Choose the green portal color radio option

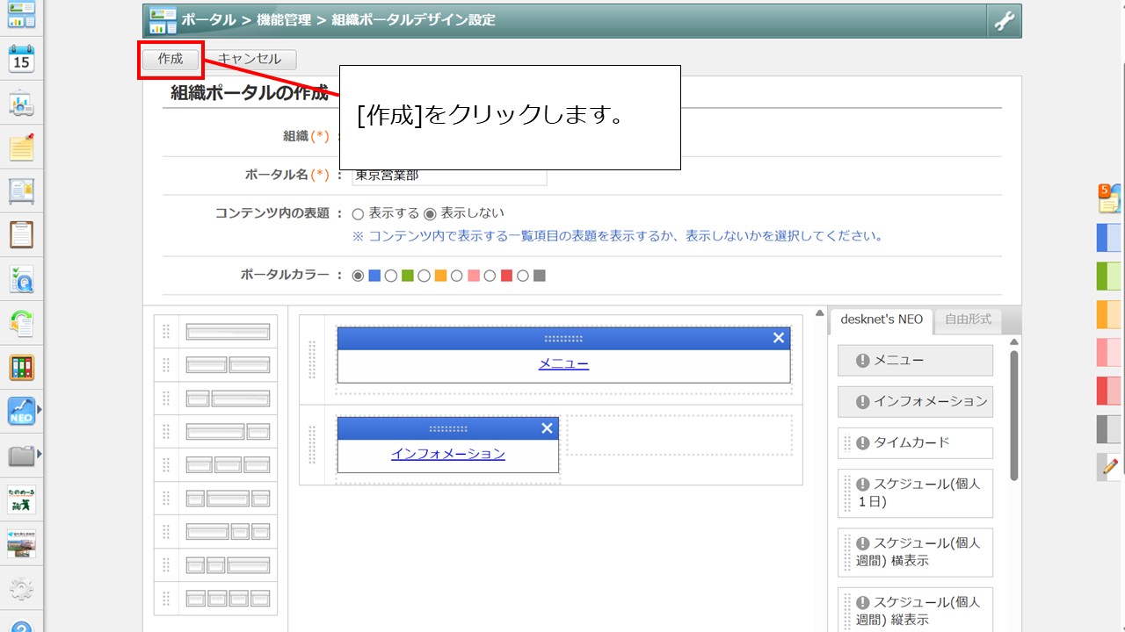(391, 276)
